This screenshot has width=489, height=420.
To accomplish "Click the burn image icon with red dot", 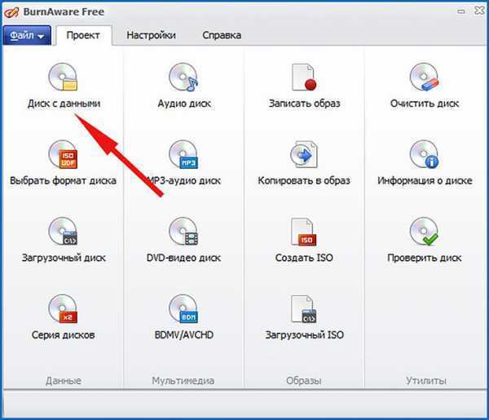I will click(304, 77).
